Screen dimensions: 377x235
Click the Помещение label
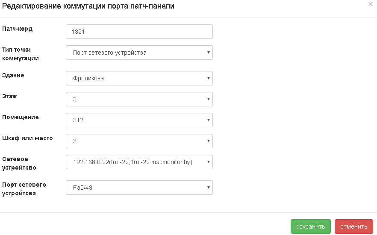(x=21, y=117)
